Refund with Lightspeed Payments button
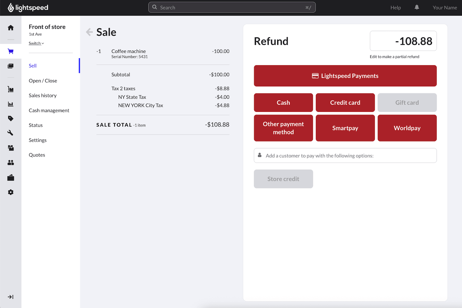 point(345,76)
